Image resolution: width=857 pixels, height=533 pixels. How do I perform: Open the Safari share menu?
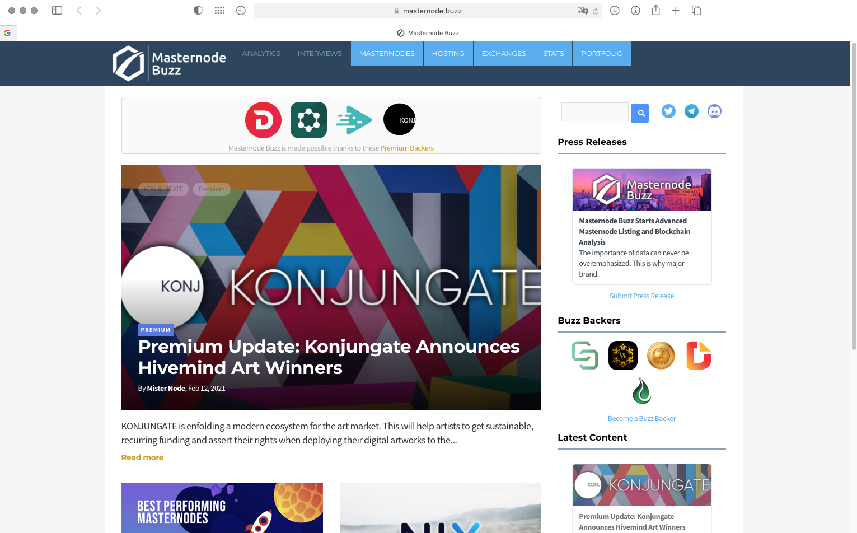pyautogui.click(x=656, y=10)
